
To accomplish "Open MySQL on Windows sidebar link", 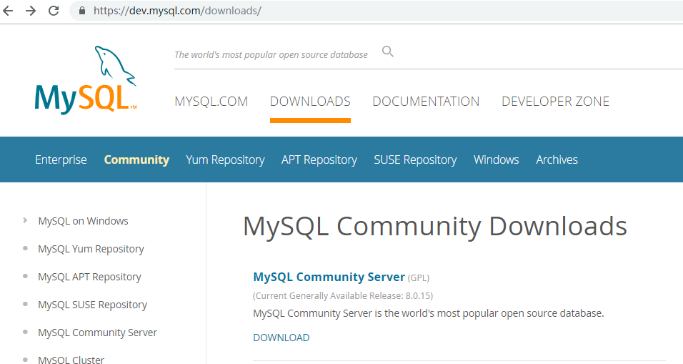I will pos(83,221).
